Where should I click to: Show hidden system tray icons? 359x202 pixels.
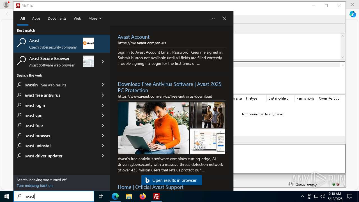click(x=302, y=196)
